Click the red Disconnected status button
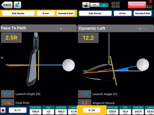This screenshot has height=115, width=154. [137, 5]
